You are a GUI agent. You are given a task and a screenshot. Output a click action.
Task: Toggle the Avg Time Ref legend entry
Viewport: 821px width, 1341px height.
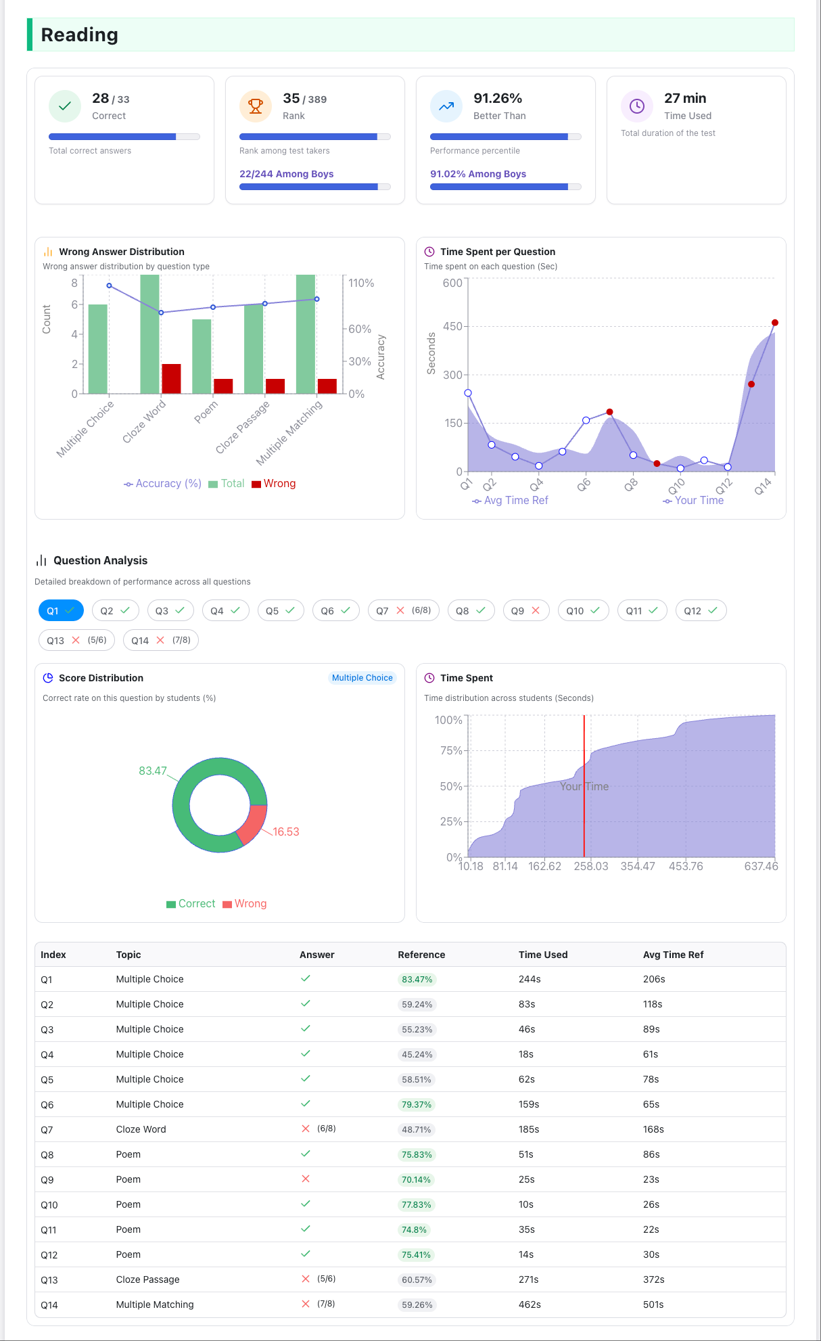coord(510,501)
